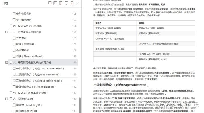The height and width of the screenshot is (113, 204).
Task: Collapse the 八、间隙锁与幻读 section
Action: pyautogui.click(x=7, y=99)
